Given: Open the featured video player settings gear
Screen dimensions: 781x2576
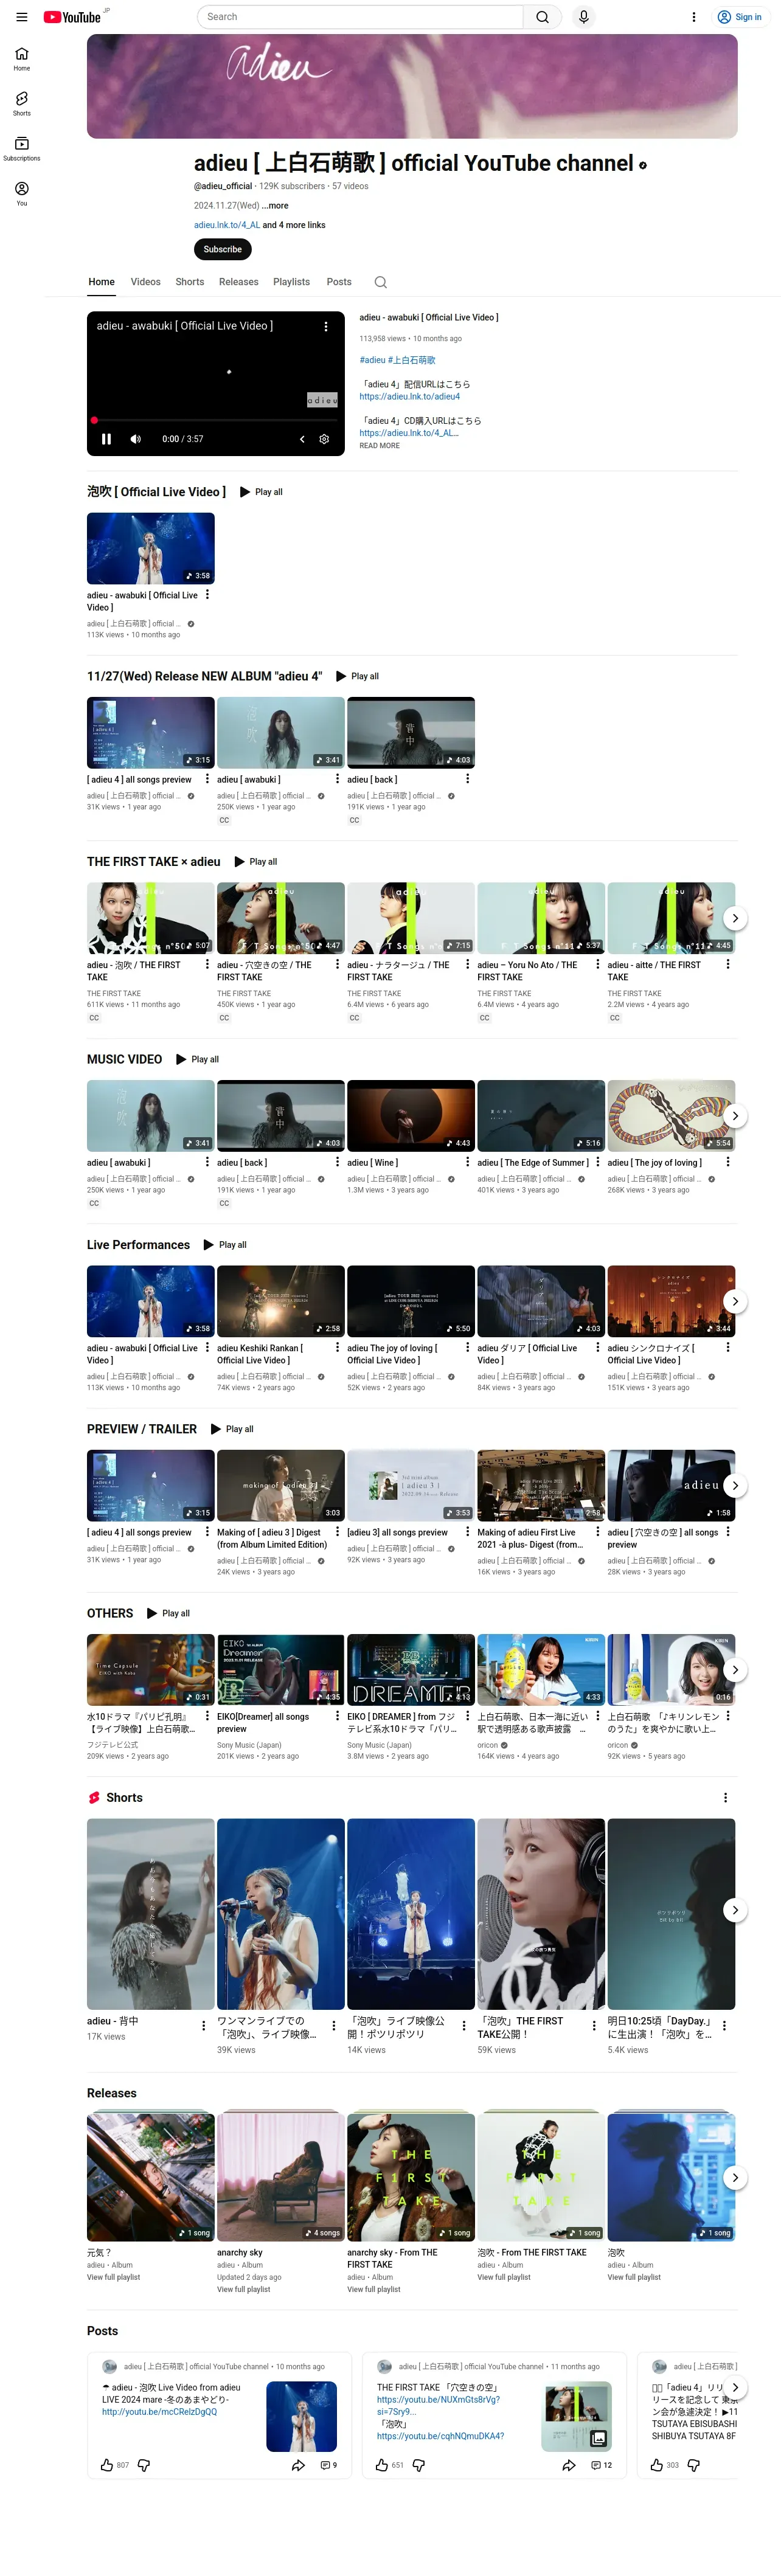Looking at the screenshot, I should click(x=324, y=439).
